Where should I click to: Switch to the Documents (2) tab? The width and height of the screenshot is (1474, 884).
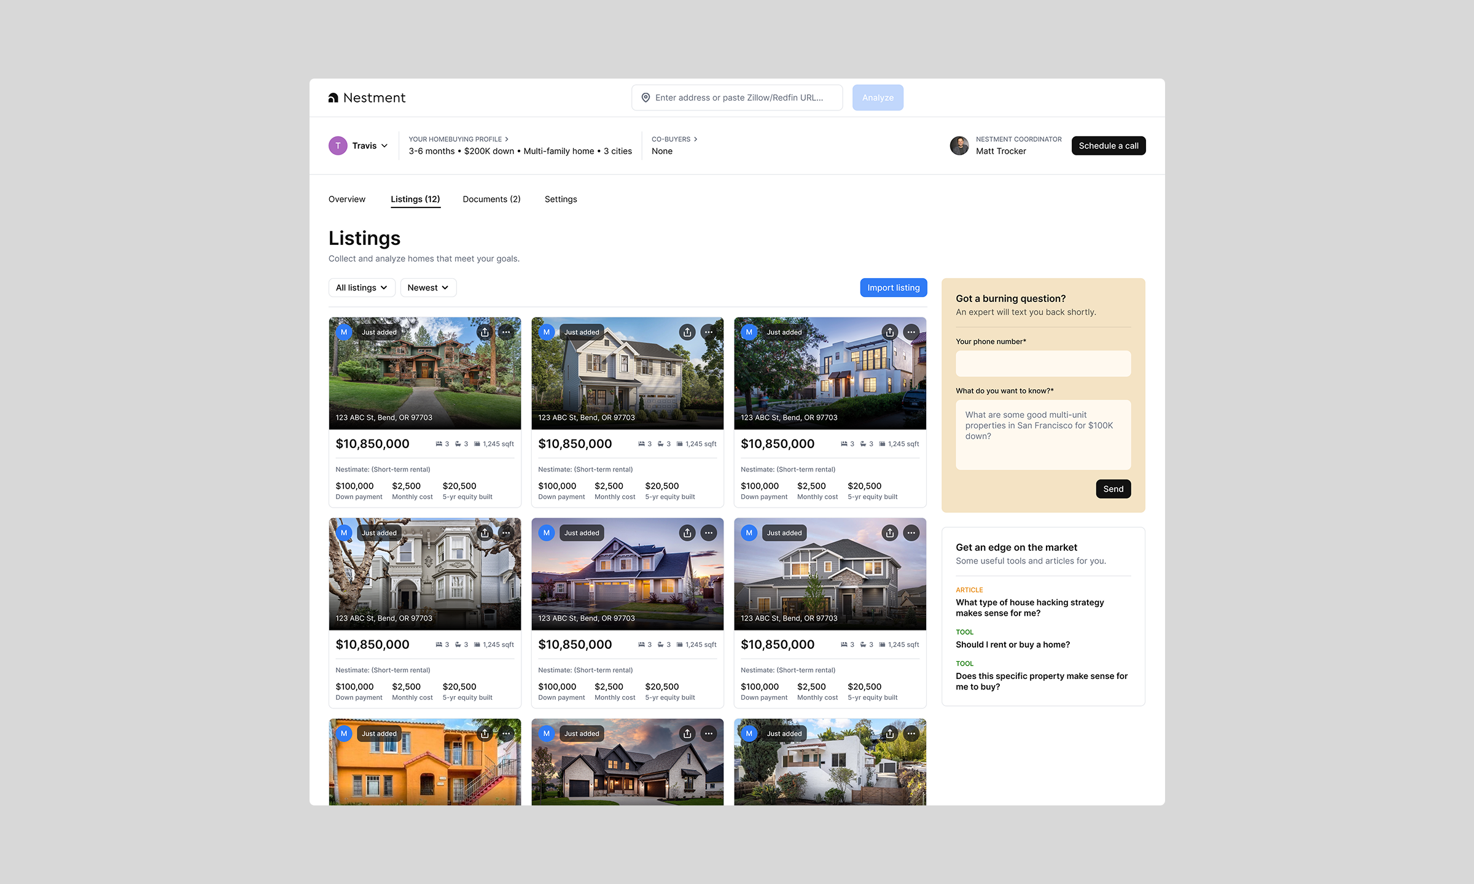(x=491, y=199)
